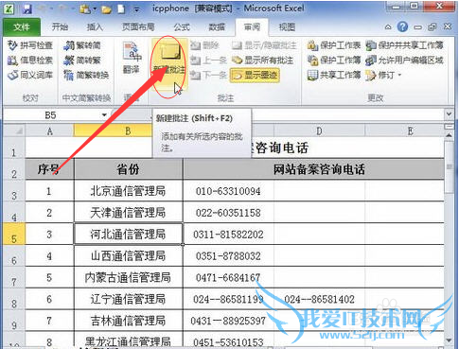This screenshot has height=349, width=459.
Task: Select cell 山西通信管理局
Action: [x=128, y=255]
